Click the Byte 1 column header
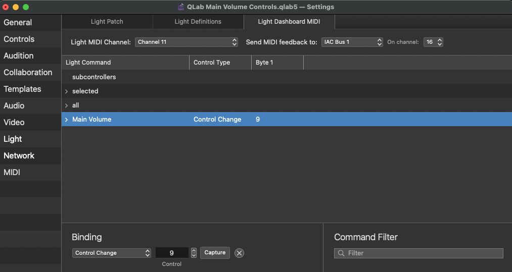This screenshot has height=272, width=512. point(277,62)
